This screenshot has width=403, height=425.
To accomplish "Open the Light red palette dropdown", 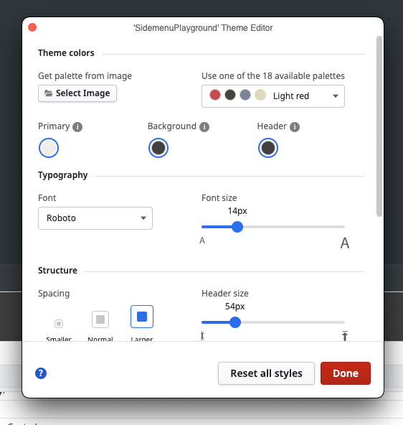I will point(273,96).
